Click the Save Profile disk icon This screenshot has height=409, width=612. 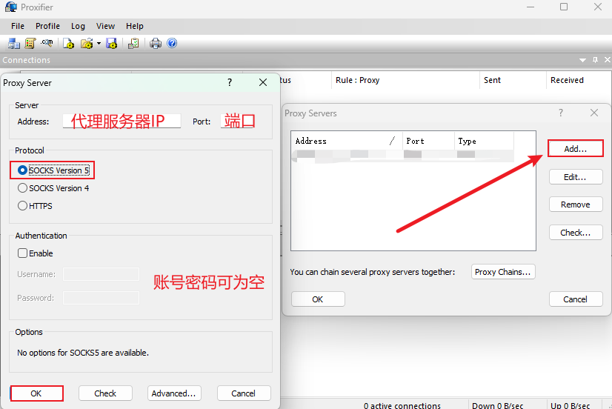tap(112, 43)
